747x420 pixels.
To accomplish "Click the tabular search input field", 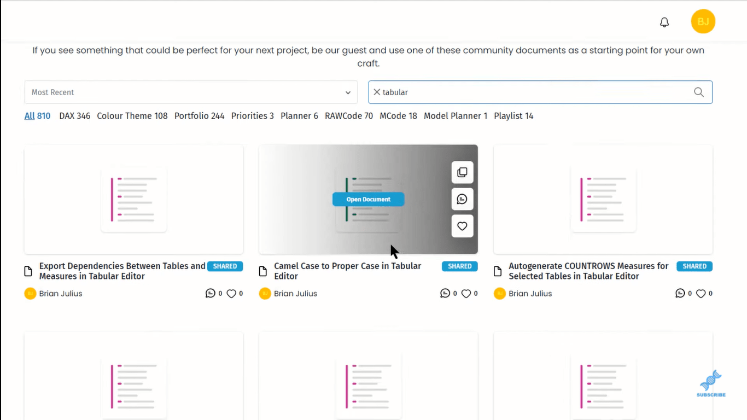I will (535, 92).
